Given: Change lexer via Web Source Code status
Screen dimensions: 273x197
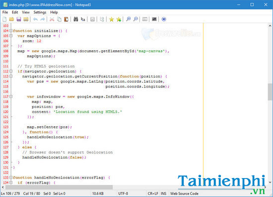Looking at the screenshot, I should [x=184, y=194].
